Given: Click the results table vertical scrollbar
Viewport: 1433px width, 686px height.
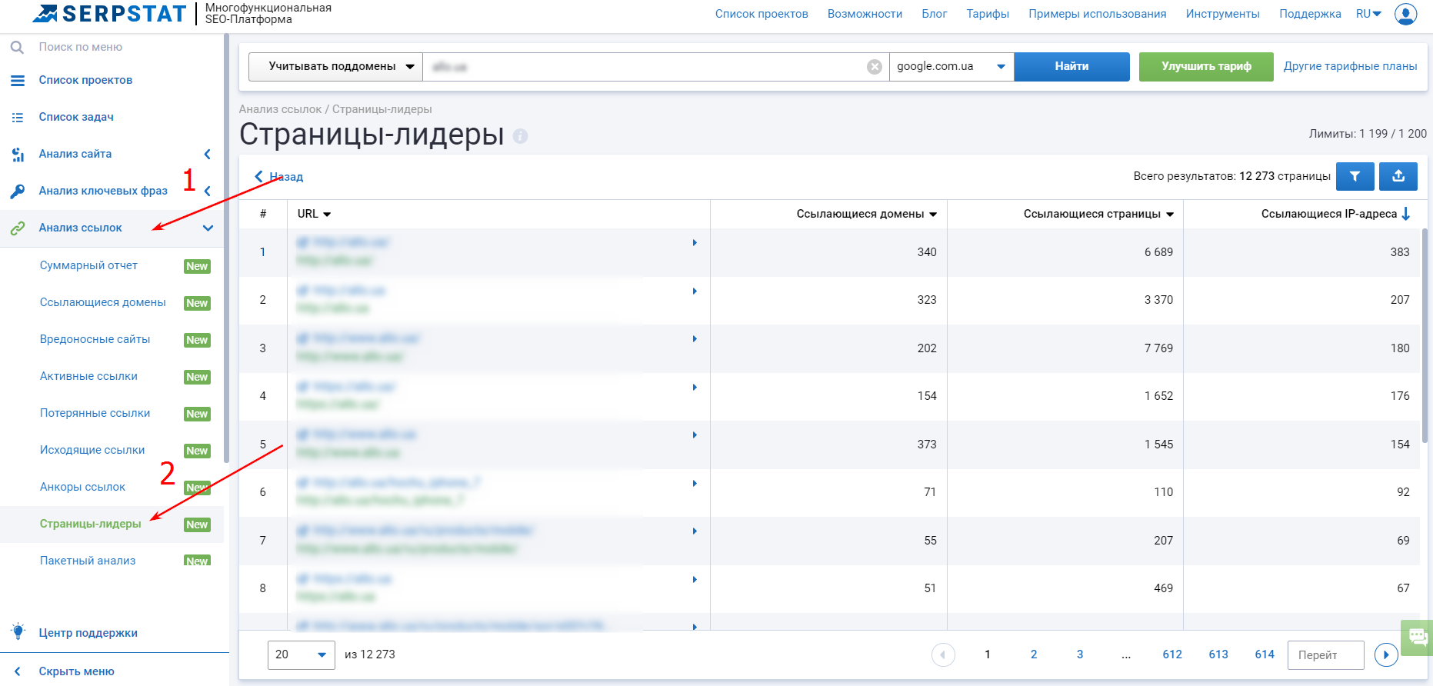Looking at the screenshot, I should [x=1425, y=335].
